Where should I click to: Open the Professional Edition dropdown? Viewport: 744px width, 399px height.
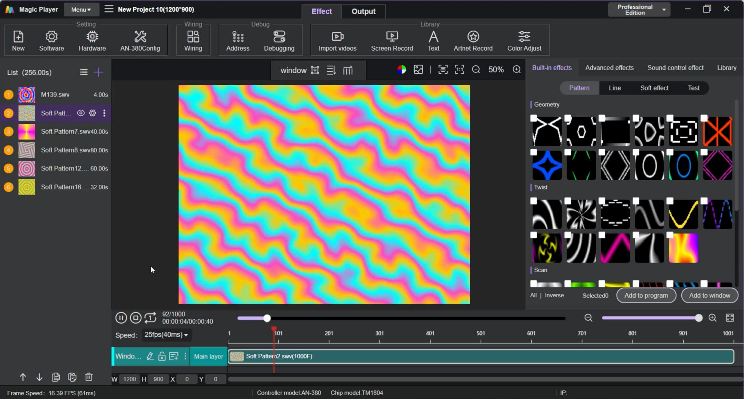pyautogui.click(x=639, y=10)
